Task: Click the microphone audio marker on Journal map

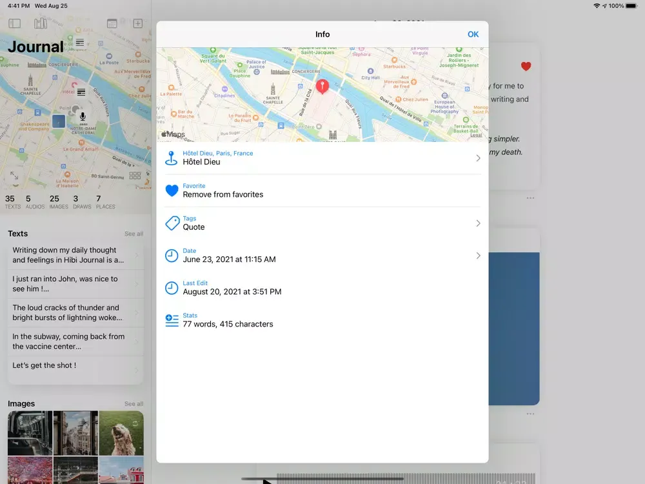Action: pyautogui.click(x=83, y=117)
